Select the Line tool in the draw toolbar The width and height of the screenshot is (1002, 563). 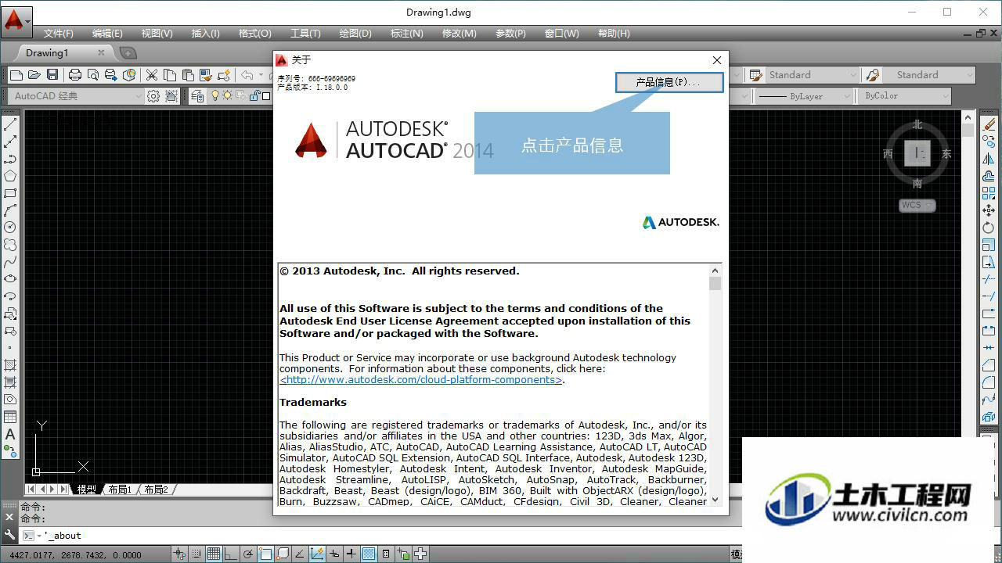[x=10, y=124]
